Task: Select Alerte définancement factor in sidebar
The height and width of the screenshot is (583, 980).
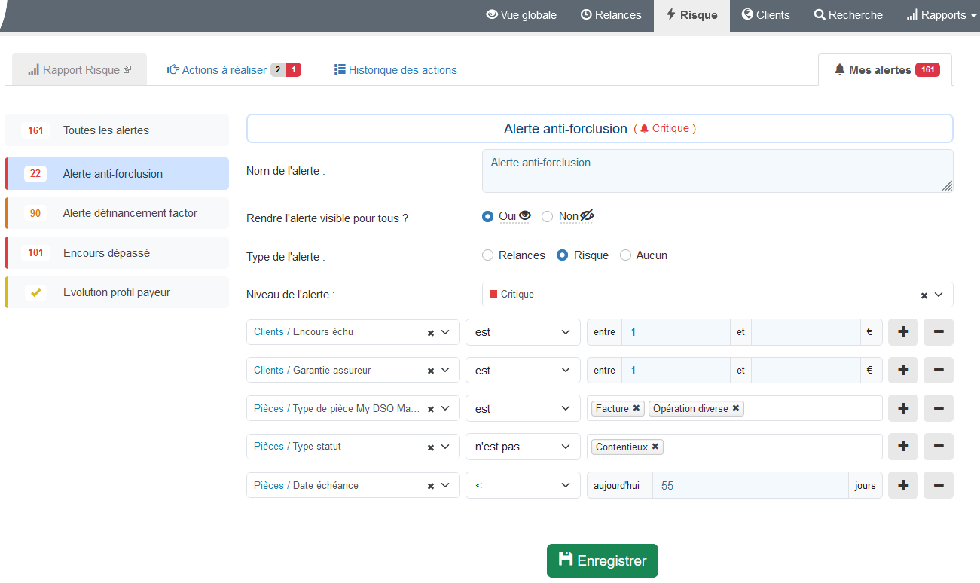Action: [117, 213]
